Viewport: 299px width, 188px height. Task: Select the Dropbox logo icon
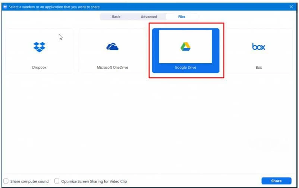[39, 47]
